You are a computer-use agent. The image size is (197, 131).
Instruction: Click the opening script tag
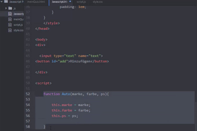coord(43,83)
